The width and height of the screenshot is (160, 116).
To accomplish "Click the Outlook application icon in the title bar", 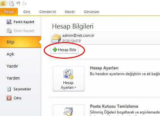I will click(x=3, y=3).
